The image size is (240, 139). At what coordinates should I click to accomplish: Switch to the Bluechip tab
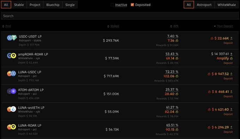click(53, 5)
